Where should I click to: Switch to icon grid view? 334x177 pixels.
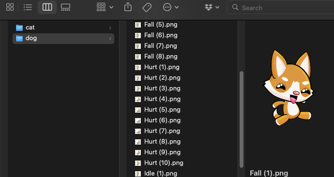pos(10,7)
